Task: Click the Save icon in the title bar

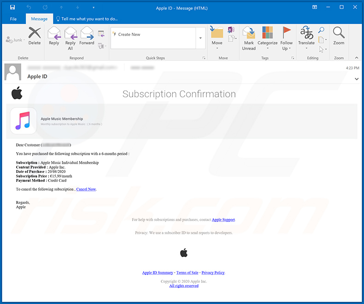Action: [x=12, y=7]
